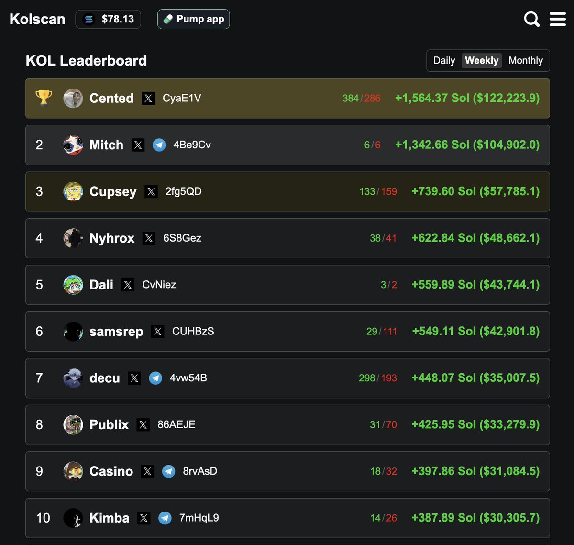Open Mitch's Telegram icon

(x=159, y=145)
